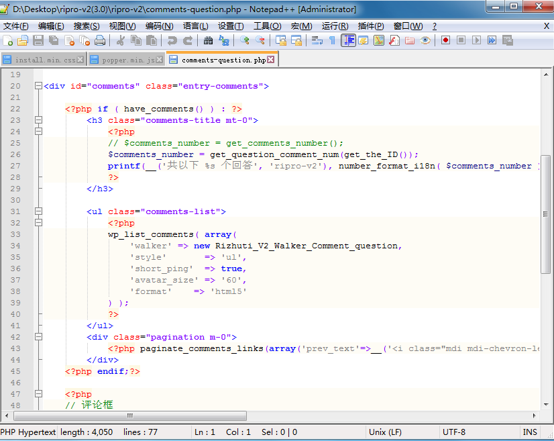The image size is (554, 441).
Task: Toggle the file monitoring eye icon
Action: (x=424, y=42)
